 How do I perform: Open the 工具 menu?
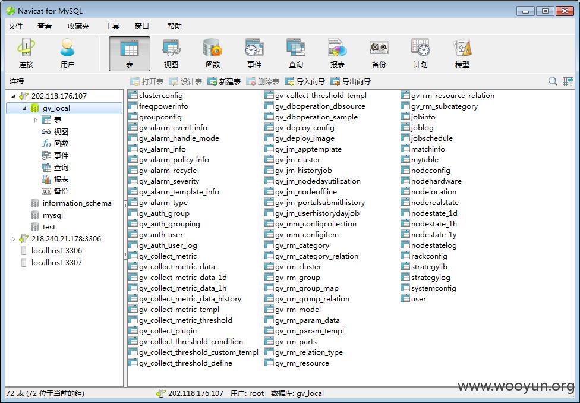(x=112, y=26)
